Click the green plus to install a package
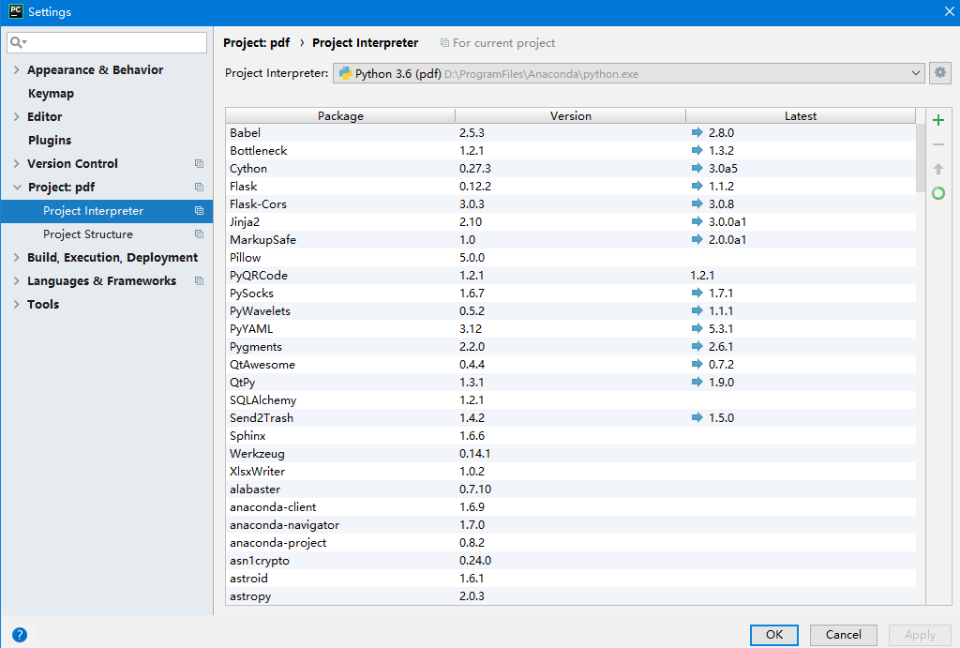Image resolution: width=960 pixels, height=648 pixels. [x=938, y=120]
